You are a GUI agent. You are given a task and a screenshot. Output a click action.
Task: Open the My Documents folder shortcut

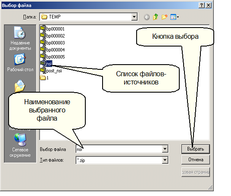20,86
